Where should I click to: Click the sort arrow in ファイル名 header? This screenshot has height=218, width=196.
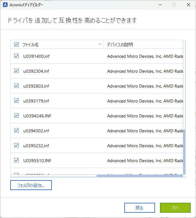point(100,44)
